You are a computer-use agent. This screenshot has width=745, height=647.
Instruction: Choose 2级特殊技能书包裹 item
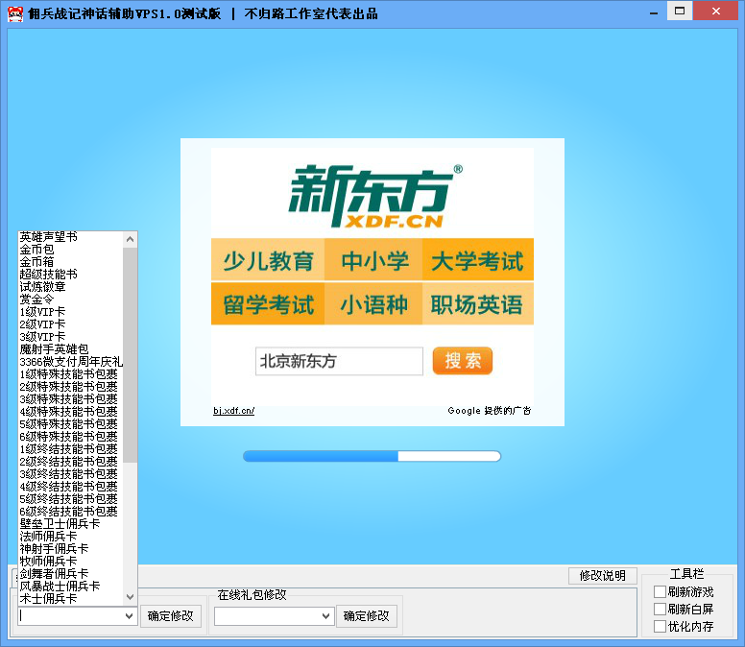70,386
